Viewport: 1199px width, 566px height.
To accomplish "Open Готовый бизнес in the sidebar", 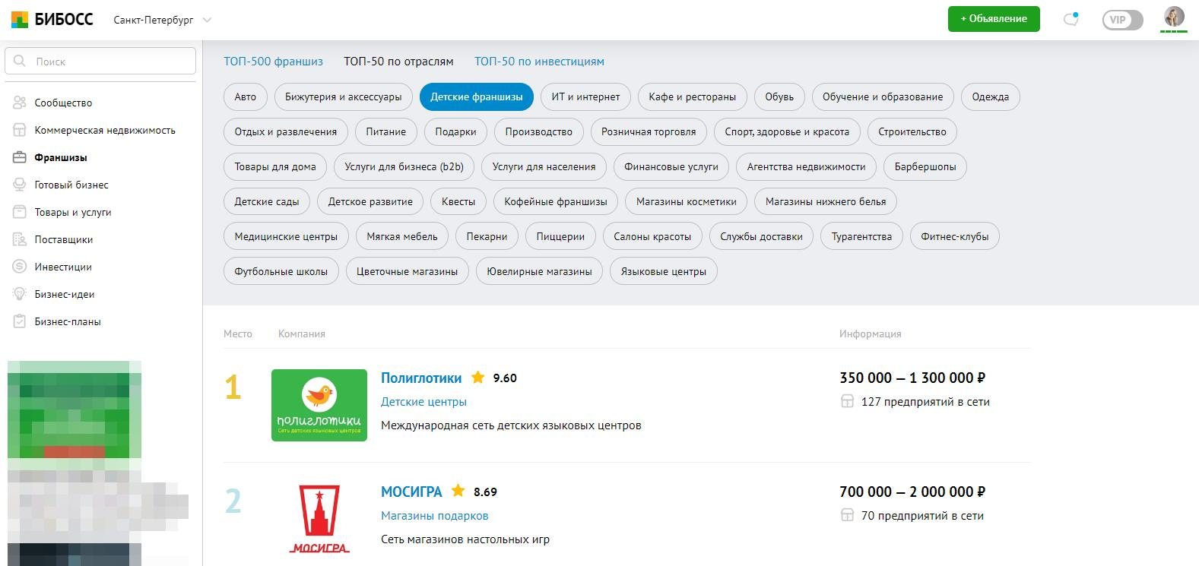I will tap(71, 185).
